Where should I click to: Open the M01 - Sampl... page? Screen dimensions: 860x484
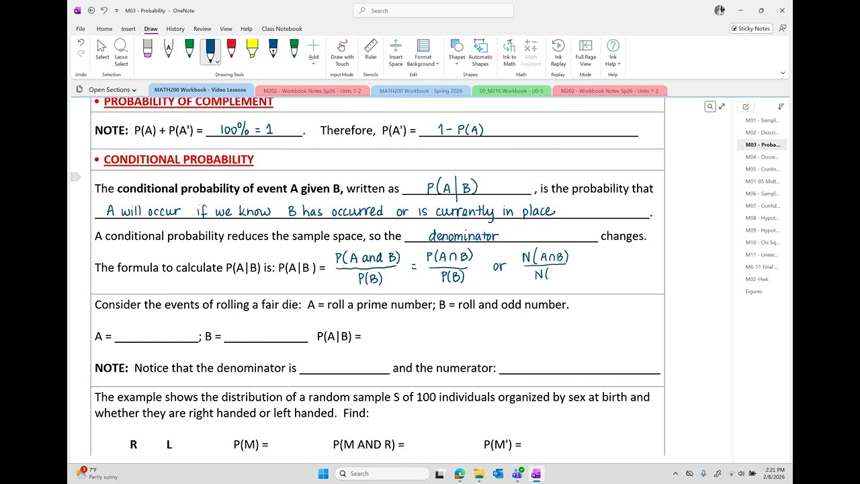click(x=762, y=120)
